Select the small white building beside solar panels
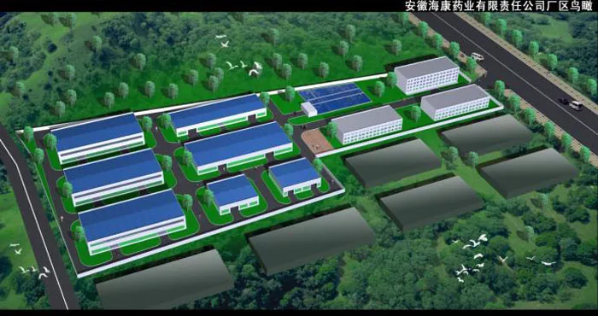The height and width of the screenshot is (316, 598). pos(309,109)
